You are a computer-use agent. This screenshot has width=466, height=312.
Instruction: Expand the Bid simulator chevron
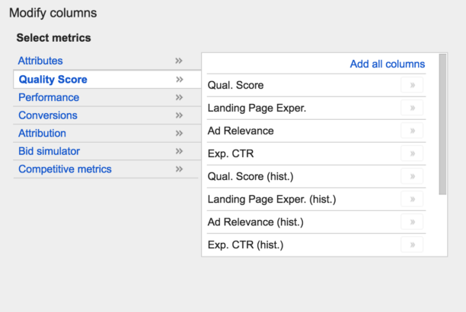coord(179,151)
